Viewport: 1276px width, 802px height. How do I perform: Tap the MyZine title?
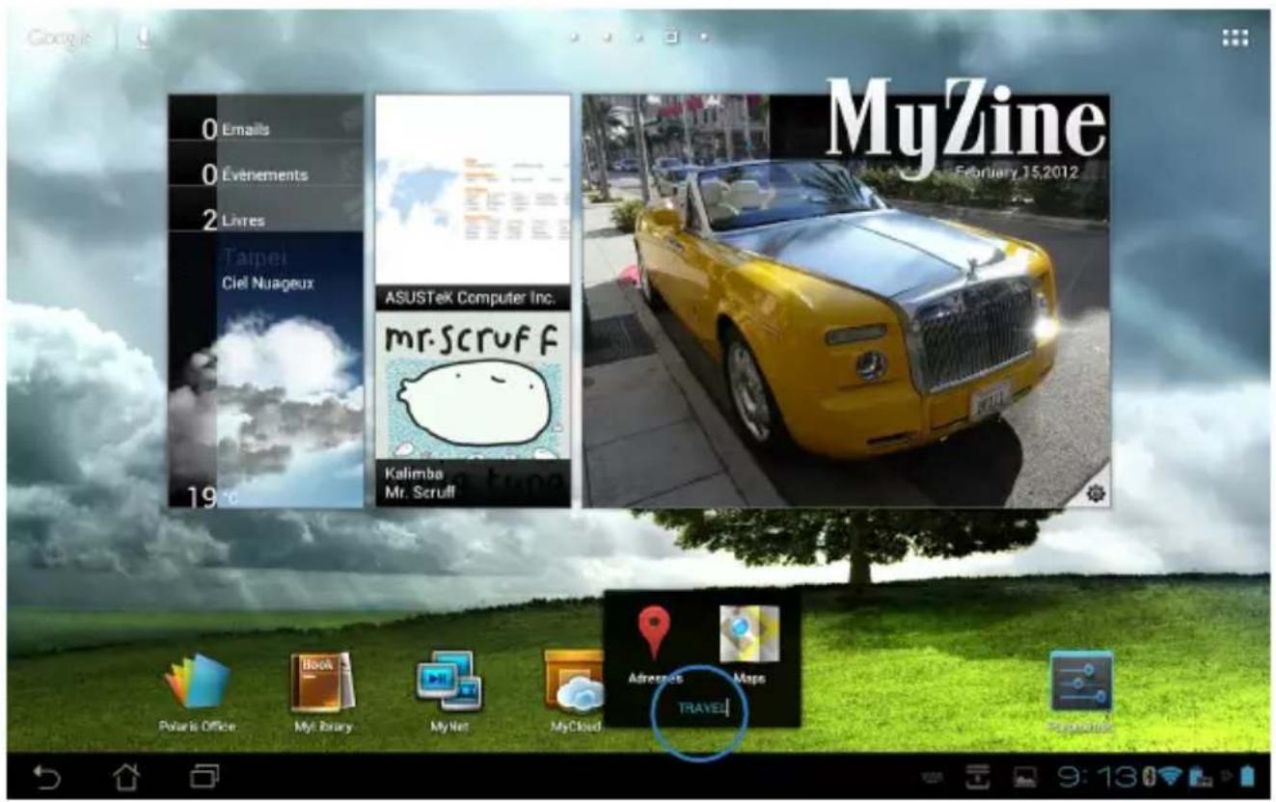965,126
